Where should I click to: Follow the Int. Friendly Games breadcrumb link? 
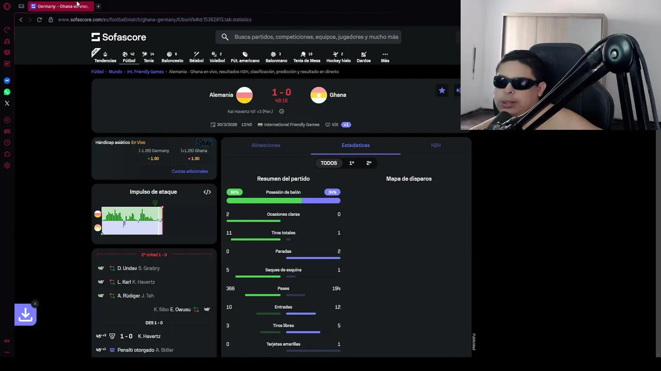(x=145, y=72)
